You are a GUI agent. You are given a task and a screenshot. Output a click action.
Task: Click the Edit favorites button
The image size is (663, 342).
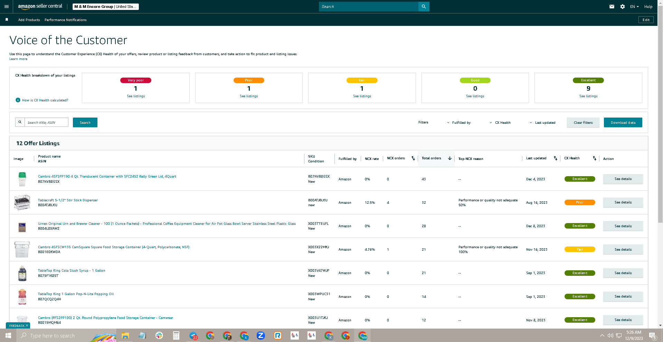(x=646, y=20)
